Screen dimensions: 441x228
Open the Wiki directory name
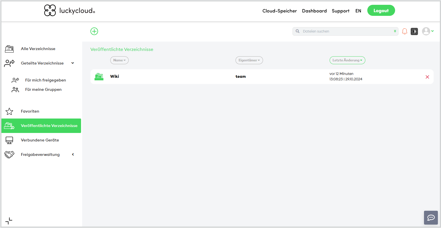(115, 76)
